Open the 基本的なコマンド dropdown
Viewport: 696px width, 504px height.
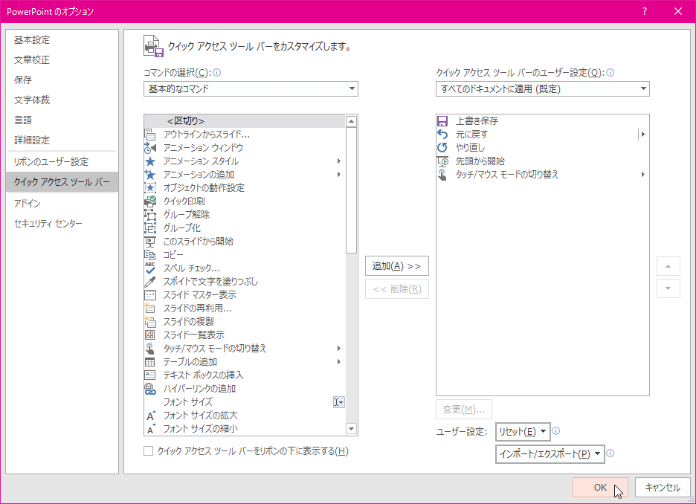pos(251,88)
